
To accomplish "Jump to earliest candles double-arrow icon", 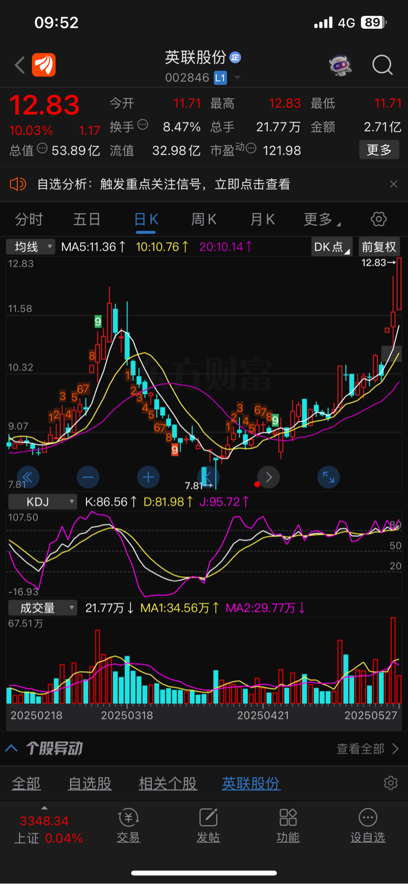I will coord(28,477).
